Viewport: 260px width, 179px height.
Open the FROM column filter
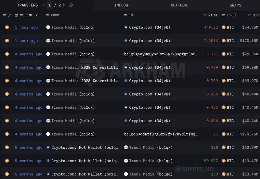click(47, 15)
